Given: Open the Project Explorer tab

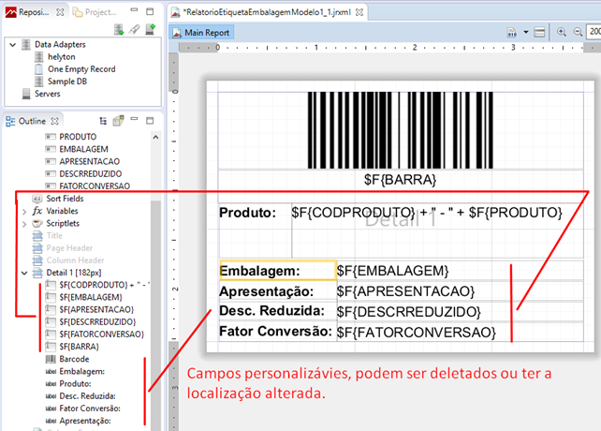Looking at the screenshot, I should coord(95,12).
